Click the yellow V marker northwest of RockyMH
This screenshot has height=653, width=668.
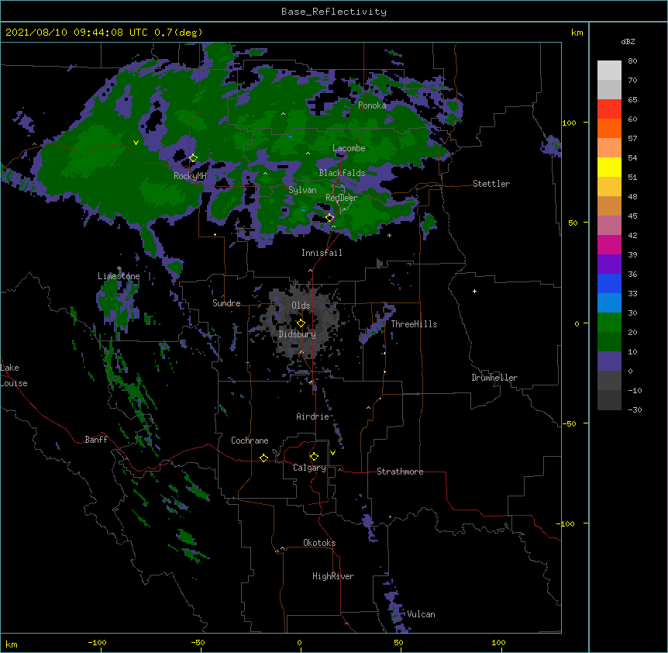(x=136, y=143)
